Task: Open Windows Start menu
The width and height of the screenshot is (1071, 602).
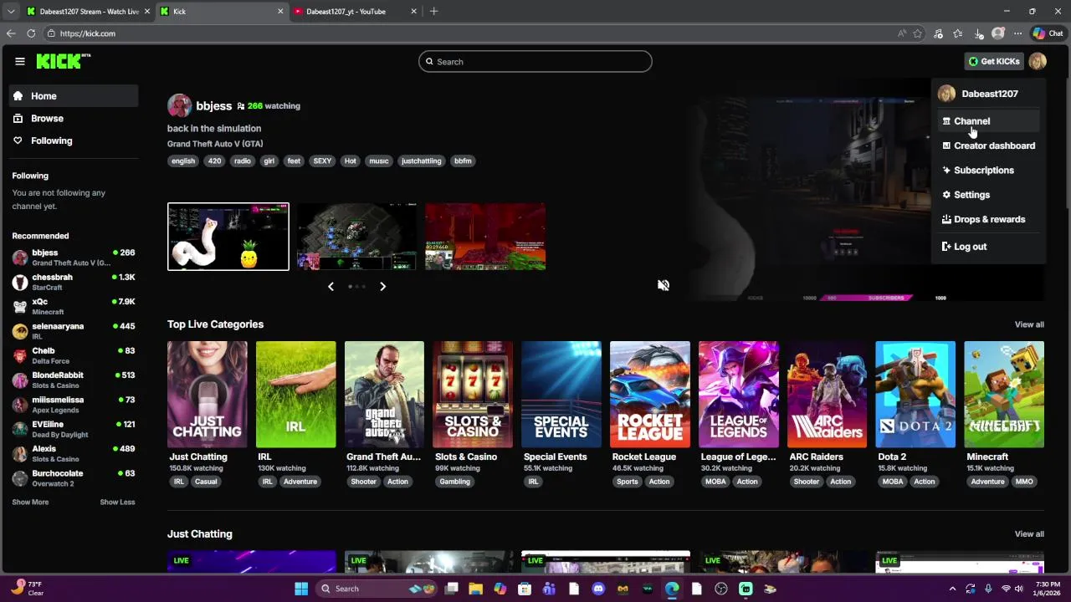Action: click(301, 589)
